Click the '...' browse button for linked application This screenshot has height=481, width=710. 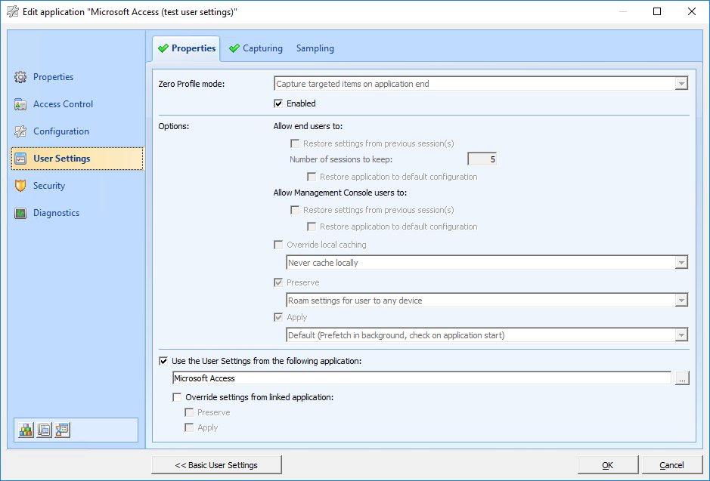coord(682,379)
